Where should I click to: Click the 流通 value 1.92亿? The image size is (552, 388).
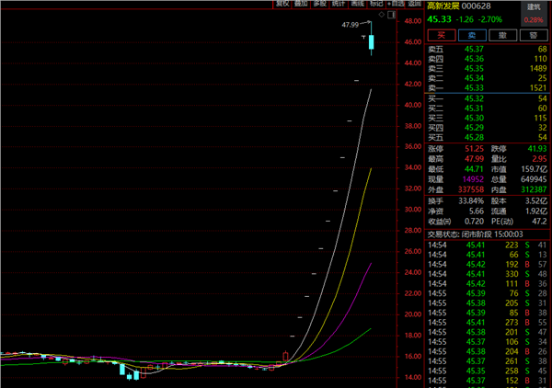pos(536,211)
